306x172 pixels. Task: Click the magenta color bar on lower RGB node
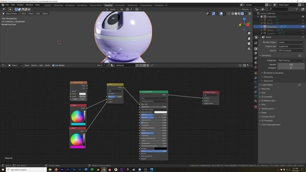click(x=77, y=147)
